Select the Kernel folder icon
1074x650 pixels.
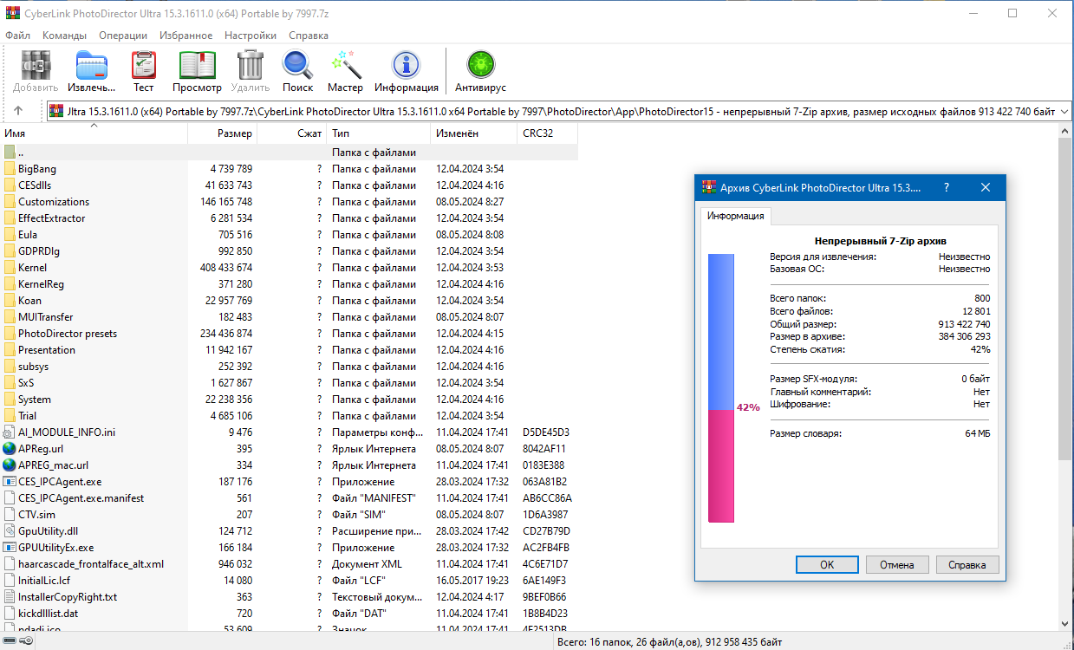click(10, 268)
